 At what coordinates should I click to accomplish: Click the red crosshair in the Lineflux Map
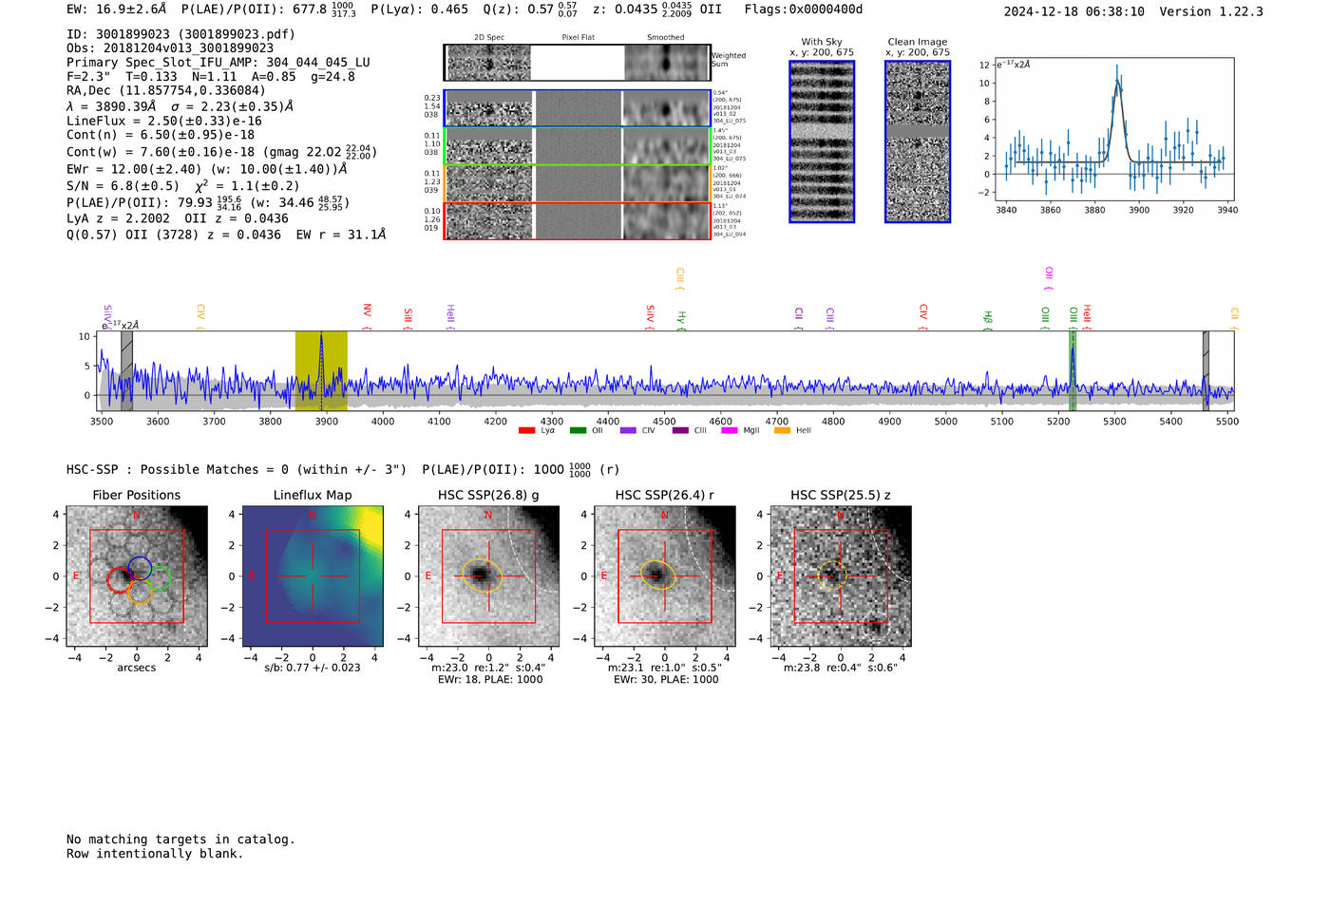click(x=313, y=575)
